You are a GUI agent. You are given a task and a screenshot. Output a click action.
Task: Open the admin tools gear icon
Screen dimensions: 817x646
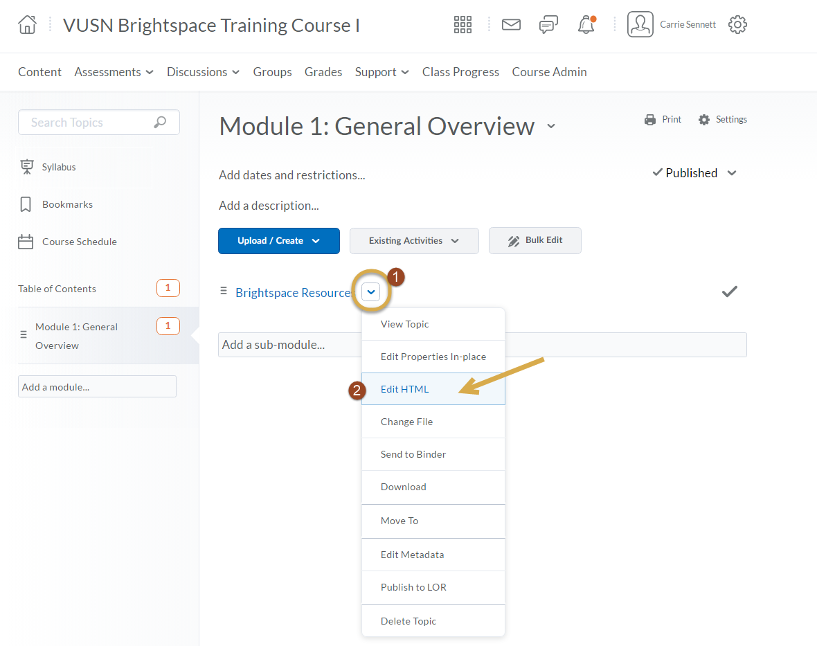pyautogui.click(x=737, y=25)
